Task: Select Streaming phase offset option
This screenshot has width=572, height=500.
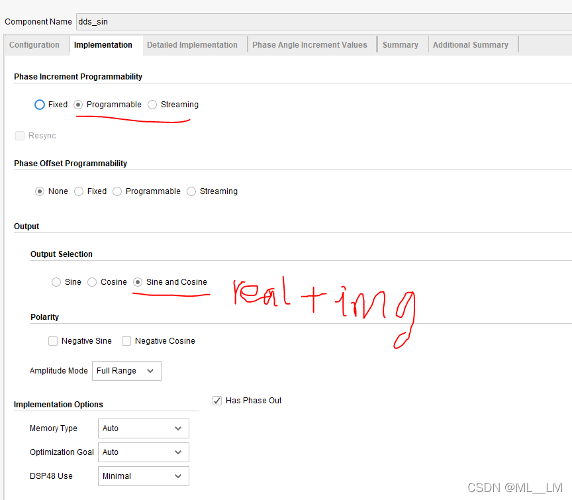Action: [x=191, y=191]
